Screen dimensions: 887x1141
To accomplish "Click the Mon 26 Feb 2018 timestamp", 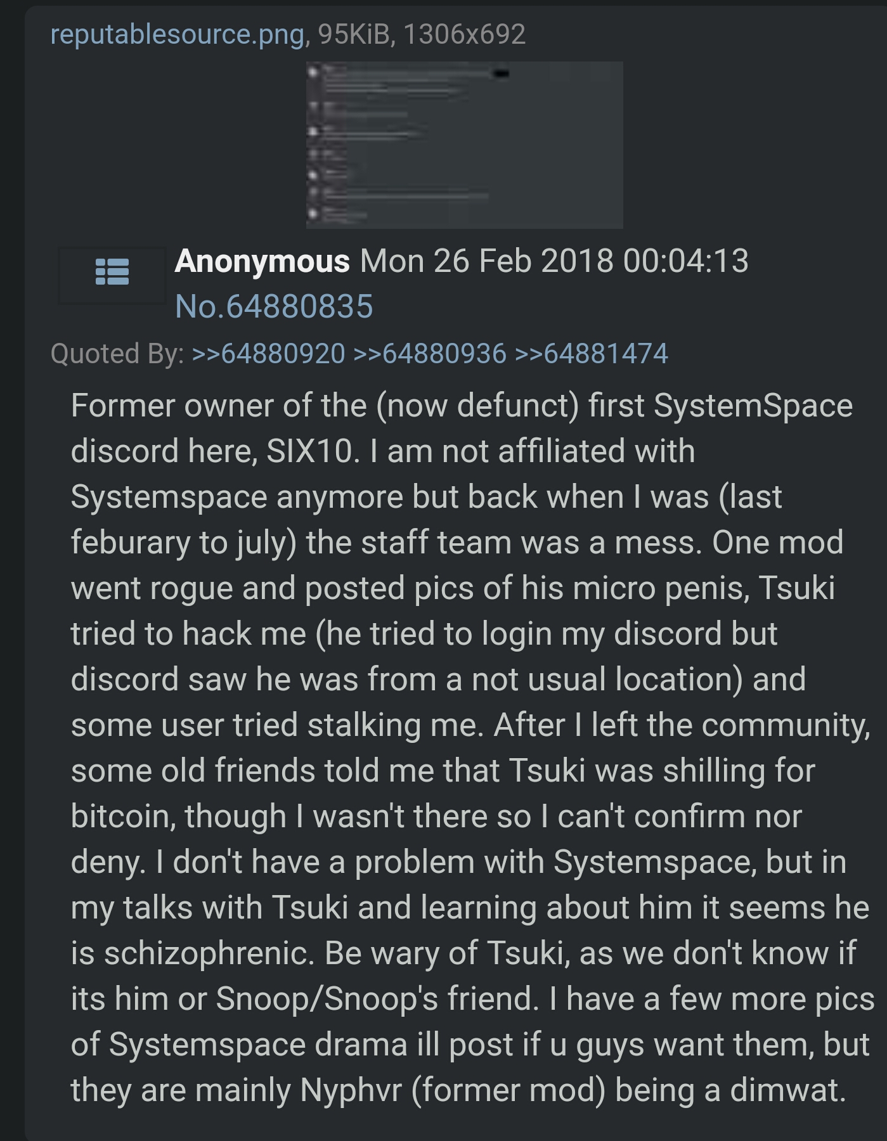I will click(487, 261).
